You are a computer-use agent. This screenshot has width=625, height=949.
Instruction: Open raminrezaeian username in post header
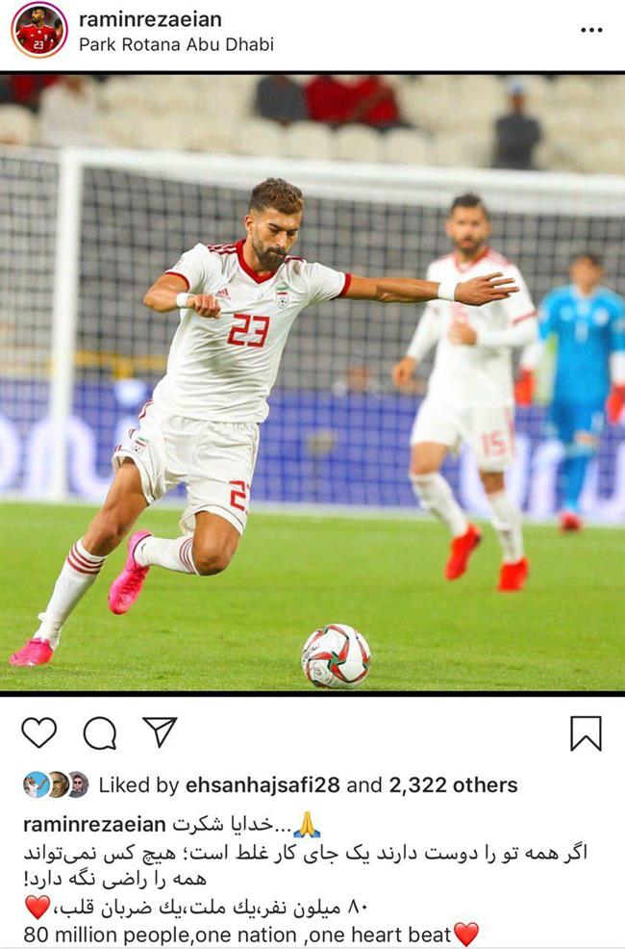pyautogui.click(x=150, y=18)
